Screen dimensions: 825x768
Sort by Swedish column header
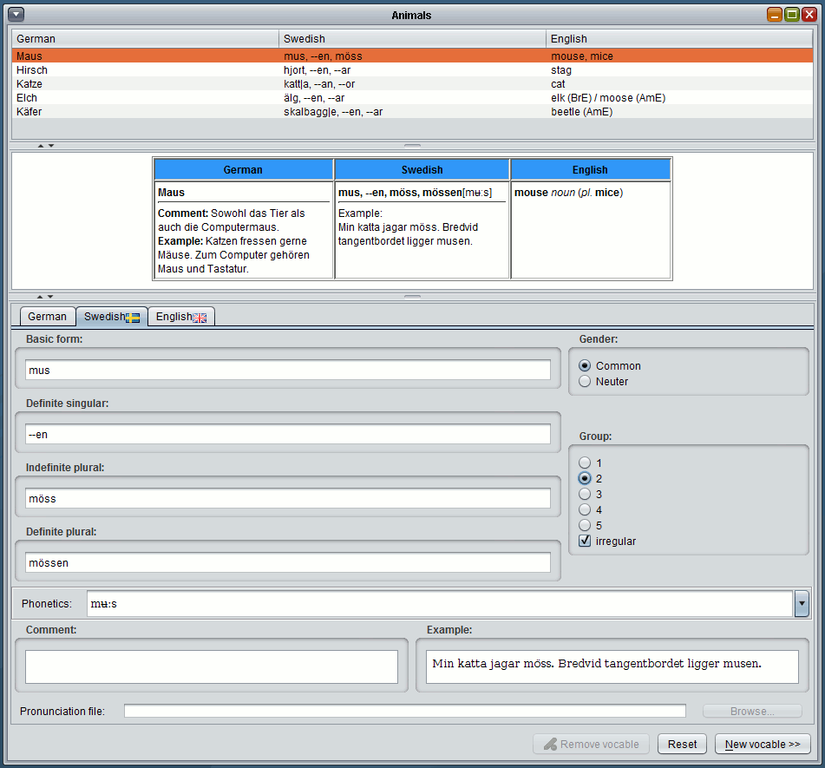pyautogui.click(x=413, y=39)
